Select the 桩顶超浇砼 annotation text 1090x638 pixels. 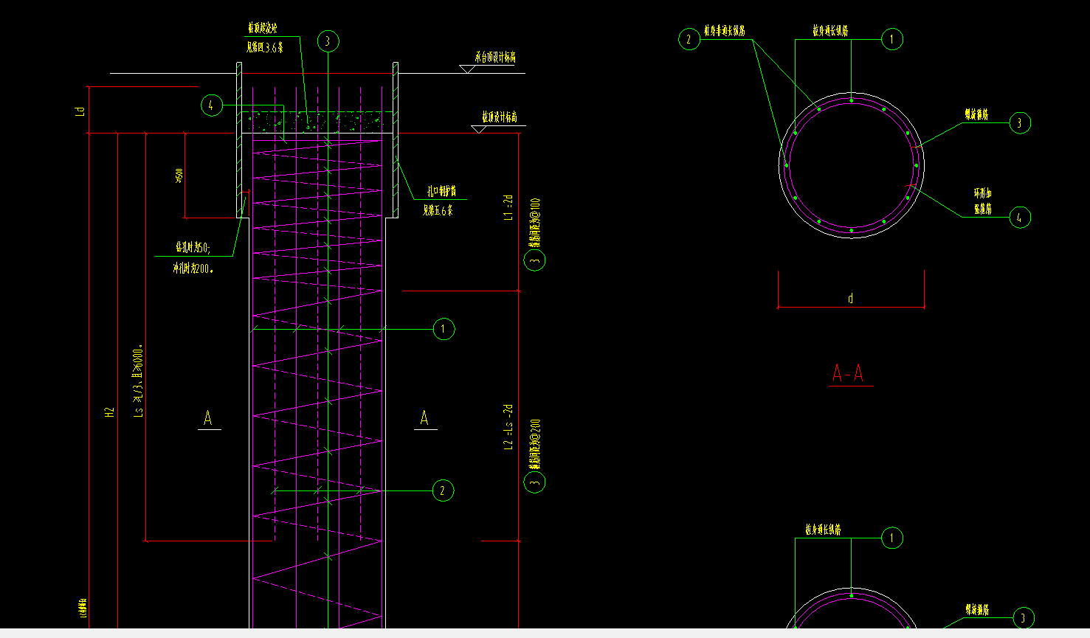(262, 28)
